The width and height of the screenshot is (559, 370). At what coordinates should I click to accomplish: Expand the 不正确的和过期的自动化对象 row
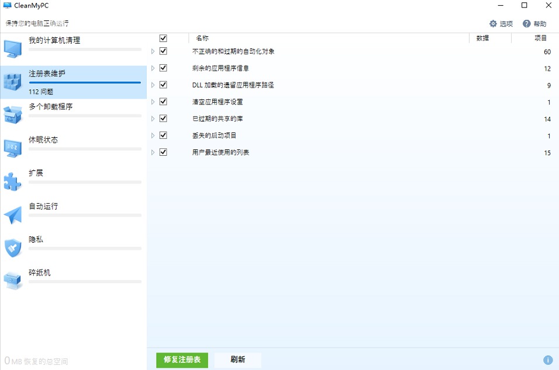pos(153,51)
